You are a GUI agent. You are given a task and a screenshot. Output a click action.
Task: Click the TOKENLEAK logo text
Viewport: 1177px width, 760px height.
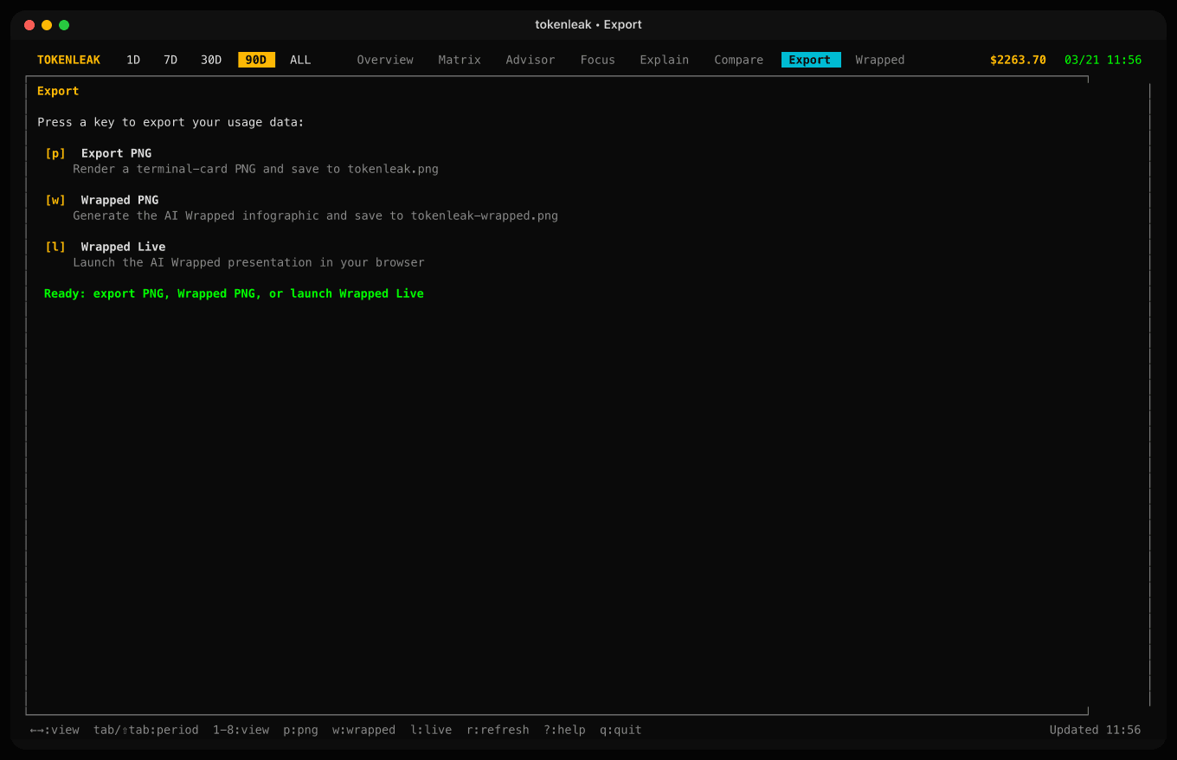pyautogui.click(x=68, y=60)
